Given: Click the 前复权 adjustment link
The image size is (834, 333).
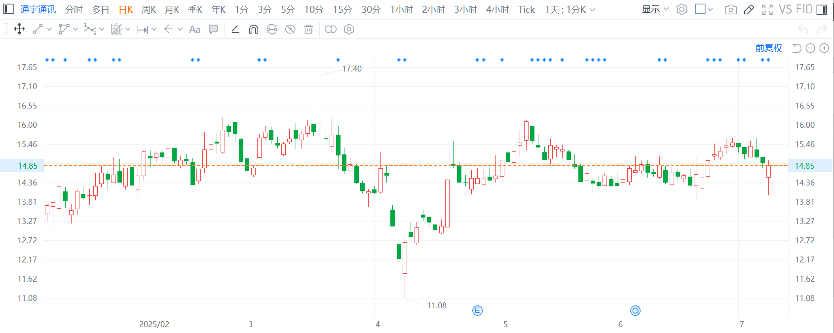Looking at the screenshot, I should pos(768,48).
